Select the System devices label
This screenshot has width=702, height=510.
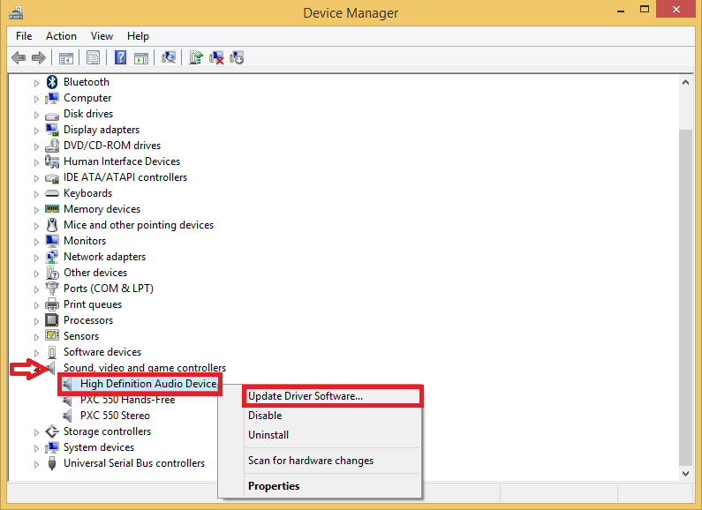(x=99, y=447)
